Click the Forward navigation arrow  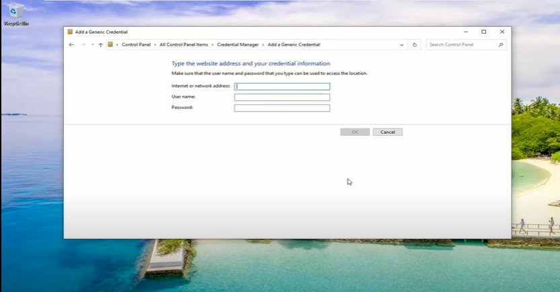83,44
